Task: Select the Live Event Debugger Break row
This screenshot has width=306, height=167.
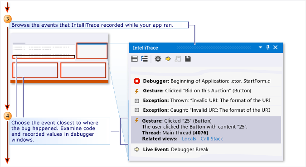Action: pos(206,149)
